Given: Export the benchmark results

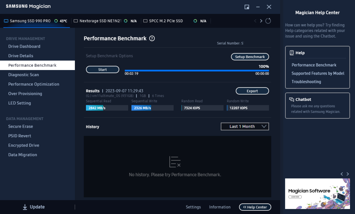Looking at the screenshot, I should 252,91.
